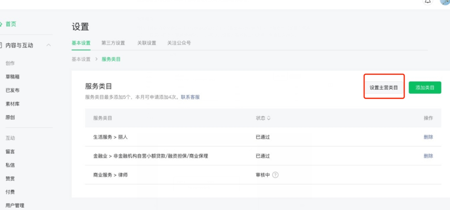Collapse the 内容与互动 section chevron
450x210 pixels.
[49, 45]
